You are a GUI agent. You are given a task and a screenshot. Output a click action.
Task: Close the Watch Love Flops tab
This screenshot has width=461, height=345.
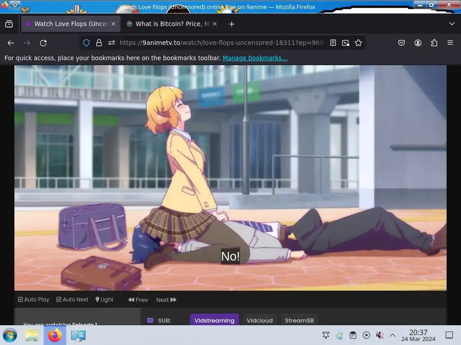point(113,24)
